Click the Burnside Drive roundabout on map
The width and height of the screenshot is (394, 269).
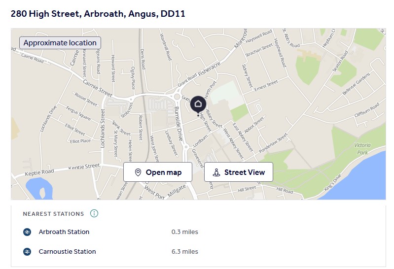(177, 97)
